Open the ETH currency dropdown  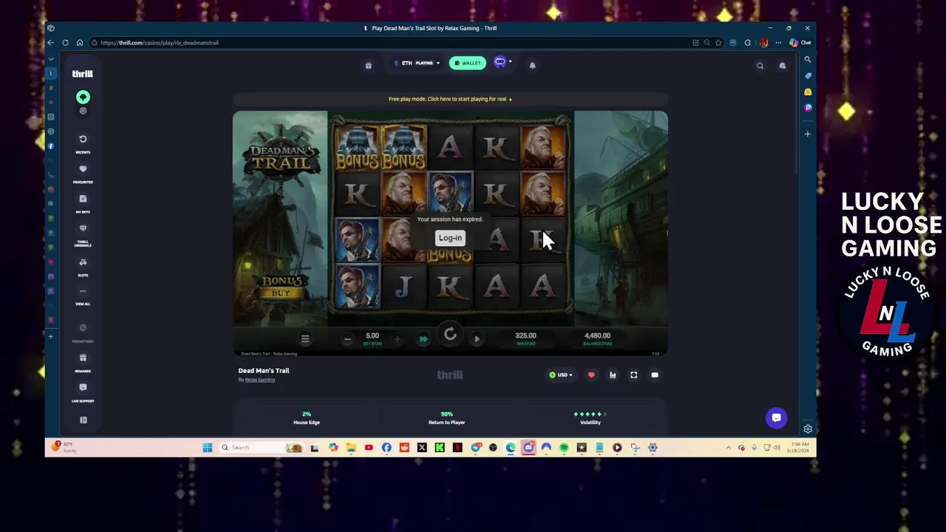click(x=417, y=63)
